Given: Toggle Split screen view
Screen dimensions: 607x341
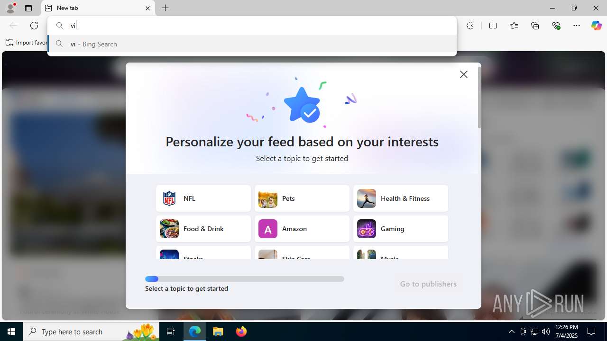Looking at the screenshot, I should click(x=493, y=26).
